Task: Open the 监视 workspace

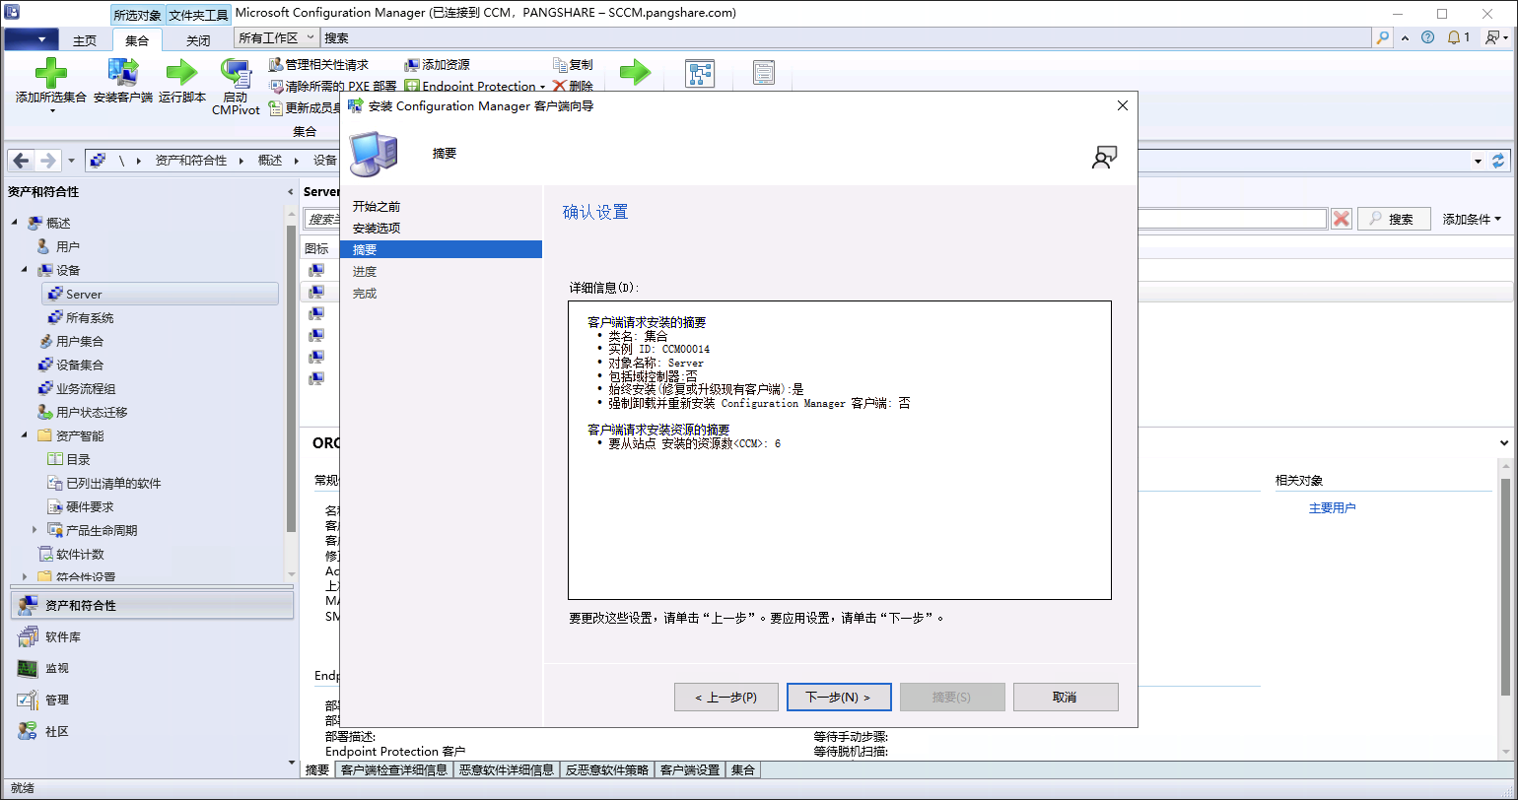Action: pos(153,668)
